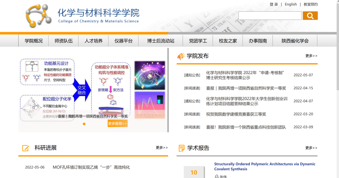Expand the 陕西省化学会 menu item

(x=295, y=41)
